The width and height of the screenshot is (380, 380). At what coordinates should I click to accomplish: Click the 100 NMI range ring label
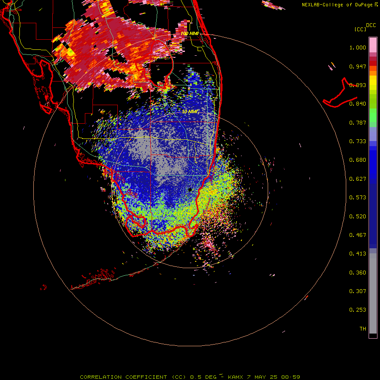click(x=190, y=33)
